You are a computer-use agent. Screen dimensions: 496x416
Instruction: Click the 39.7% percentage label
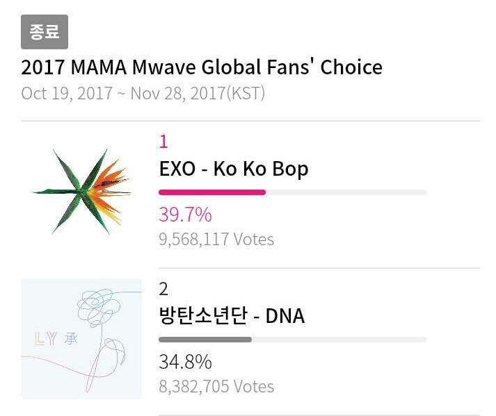pos(185,215)
